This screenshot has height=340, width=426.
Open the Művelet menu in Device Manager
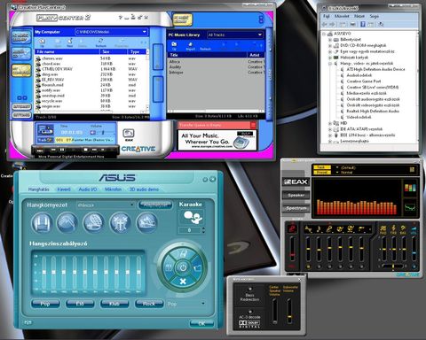click(342, 16)
